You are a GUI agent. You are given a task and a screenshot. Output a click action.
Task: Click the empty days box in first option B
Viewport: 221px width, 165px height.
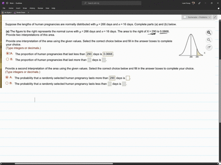pos(89,60)
